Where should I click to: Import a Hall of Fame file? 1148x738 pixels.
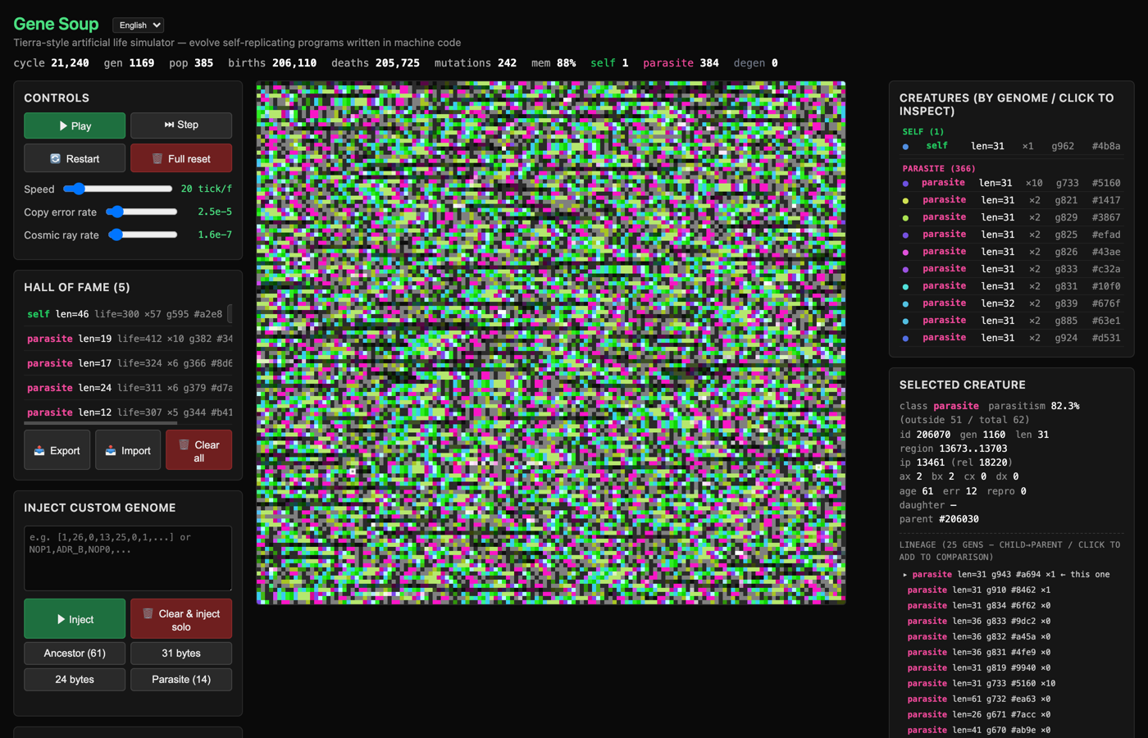[128, 450]
